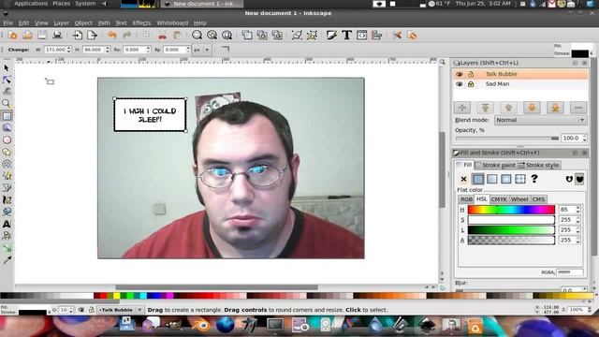Select the Node edit tool
Viewport: 599px width, 337px height.
tap(7, 80)
